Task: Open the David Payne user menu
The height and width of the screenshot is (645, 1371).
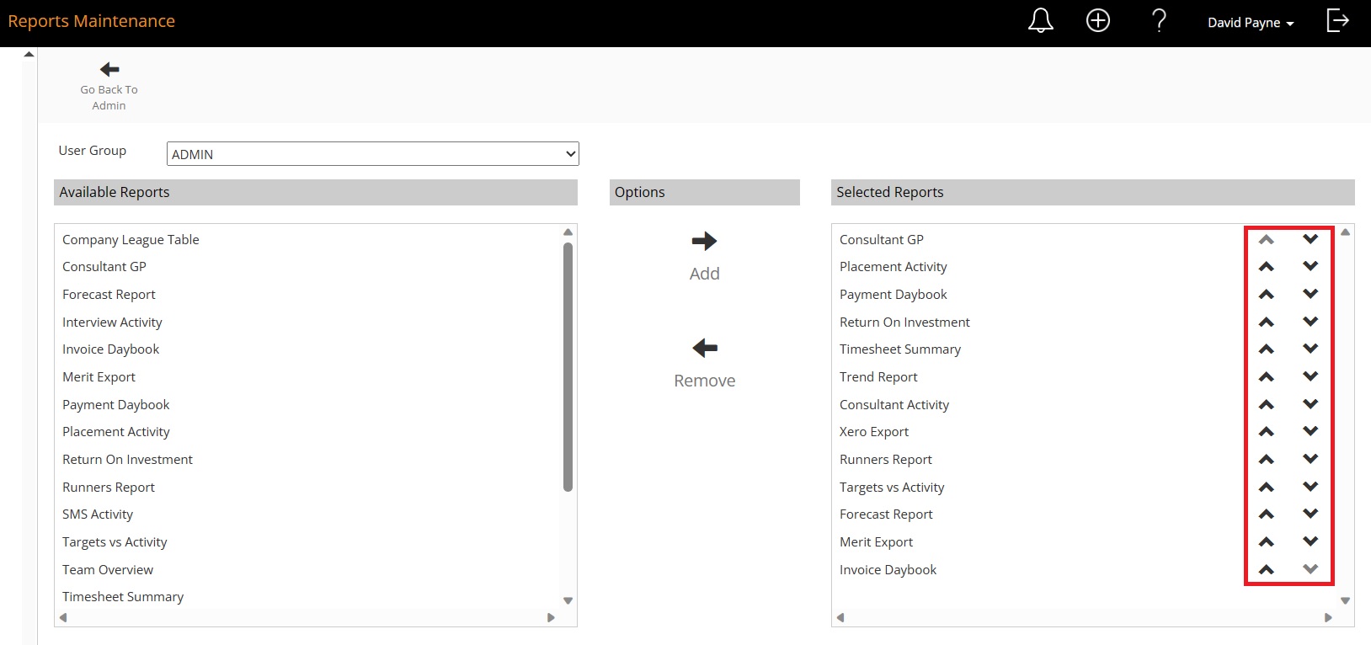Action: (x=1251, y=23)
